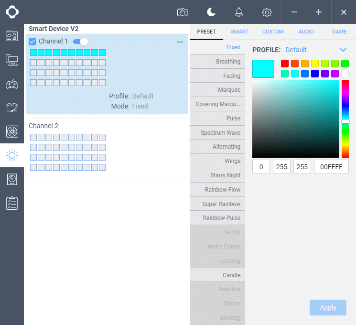Collapse the Channel 1 panel
This screenshot has height=325, width=356.
(180, 42)
